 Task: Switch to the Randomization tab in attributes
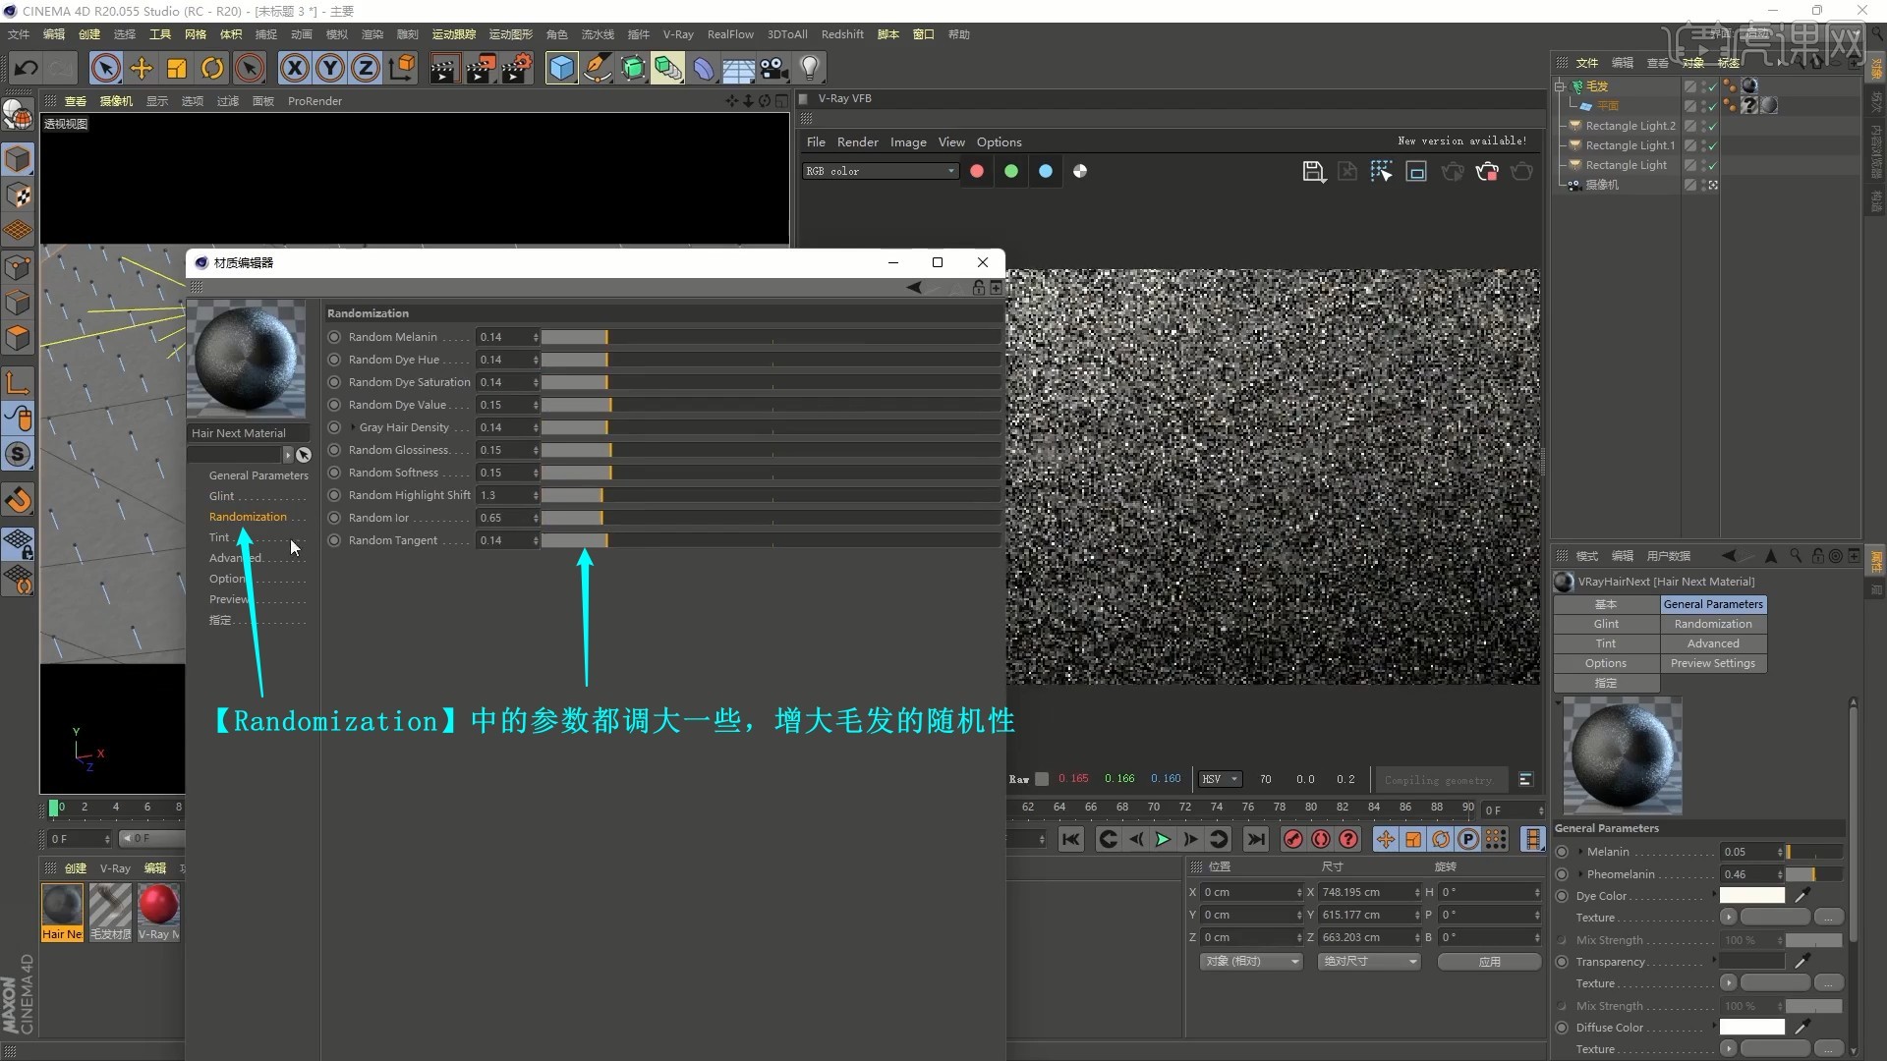[1714, 624]
